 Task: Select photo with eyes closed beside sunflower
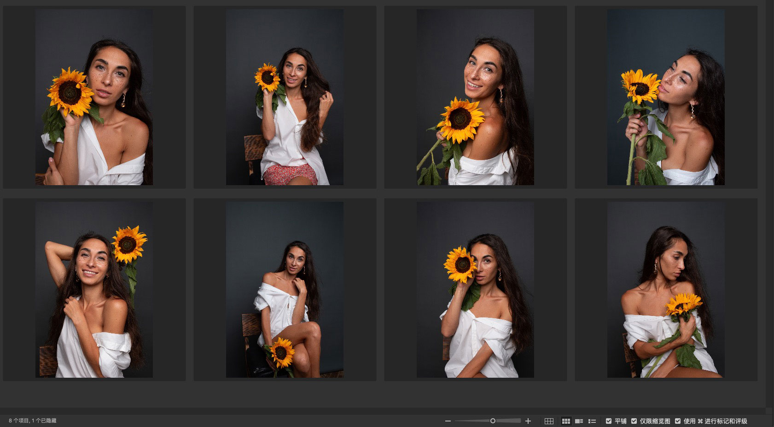(x=665, y=97)
